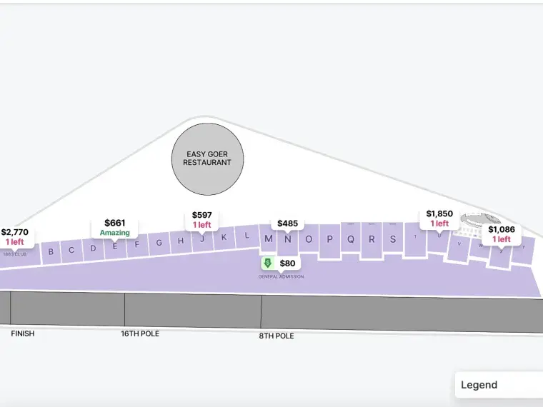Click section P on the seat map

pyautogui.click(x=329, y=240)
